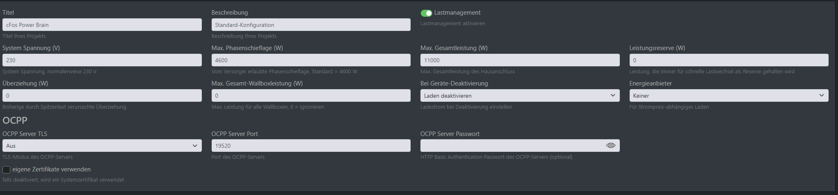Check the eigene Zertifikate verwenden checkbox

[6, 169]
